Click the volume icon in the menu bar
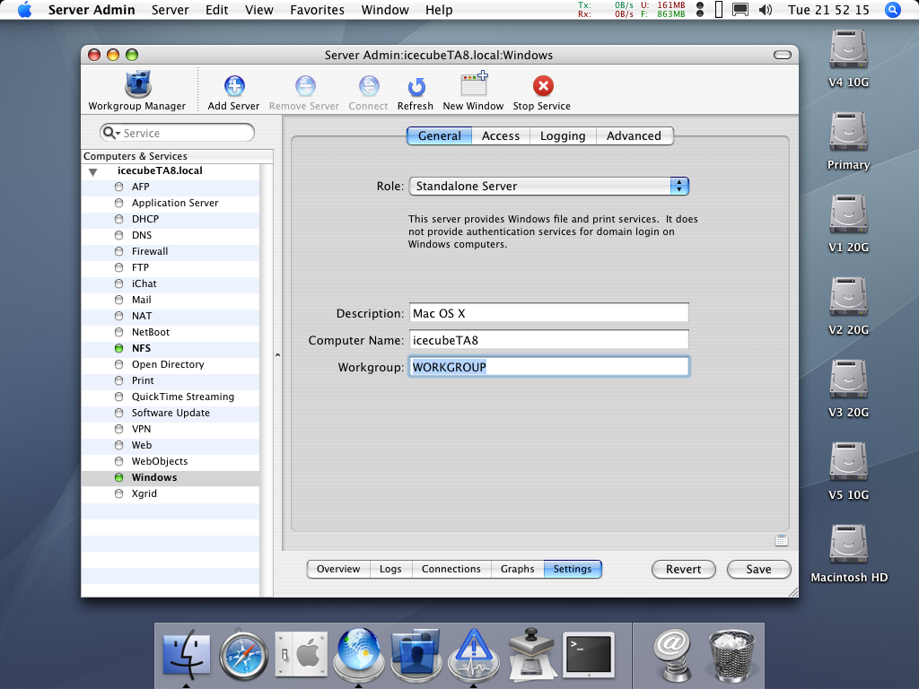The height and width of the screenshot is (689, 919). 766,10
